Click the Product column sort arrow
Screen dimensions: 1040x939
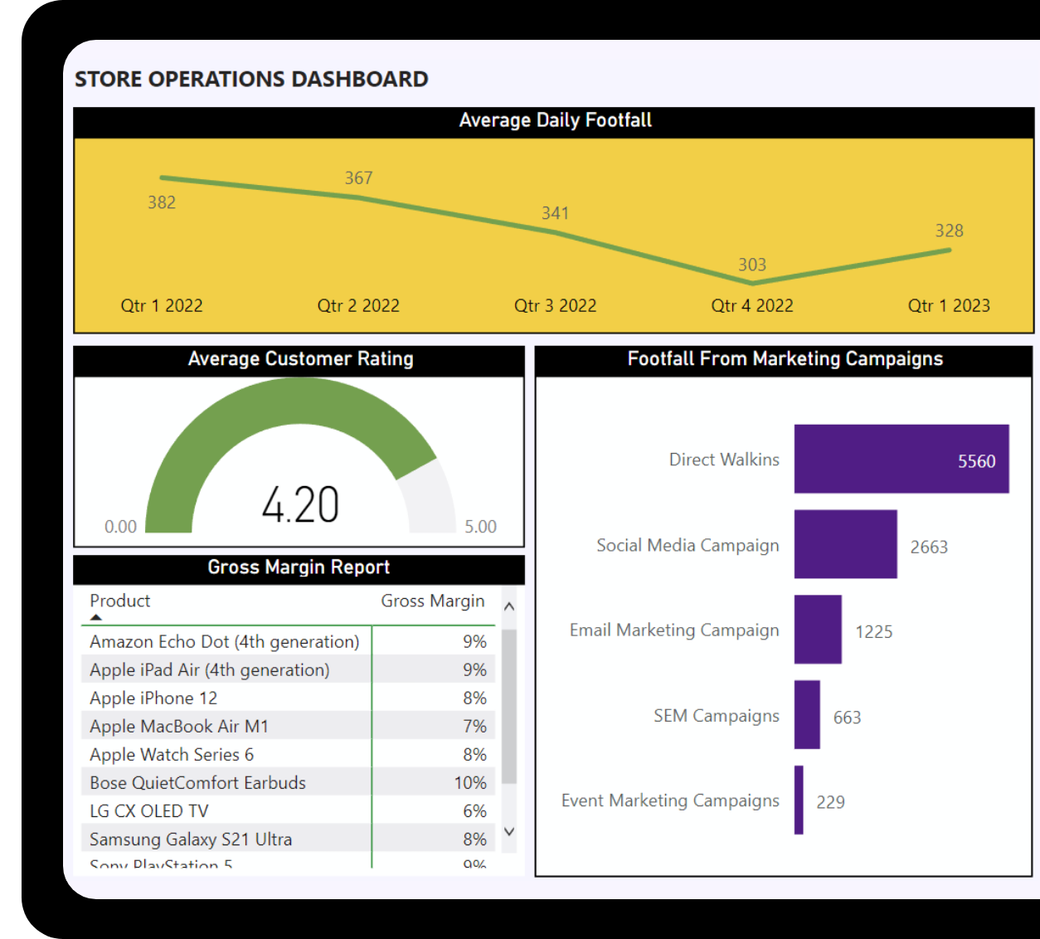click(96, 617)
